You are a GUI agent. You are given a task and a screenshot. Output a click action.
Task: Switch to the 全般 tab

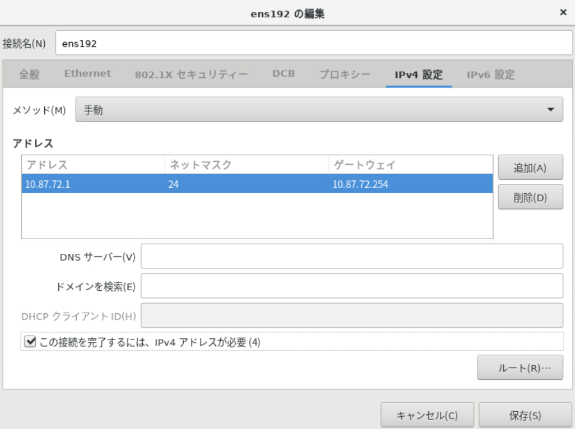tap(29, 74)
